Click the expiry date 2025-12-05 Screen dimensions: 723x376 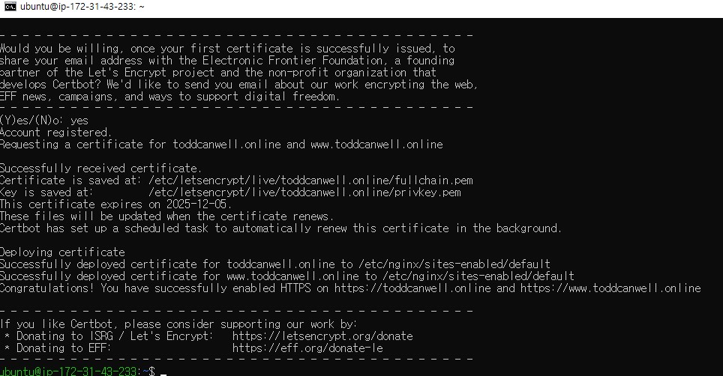click(199, 204)
